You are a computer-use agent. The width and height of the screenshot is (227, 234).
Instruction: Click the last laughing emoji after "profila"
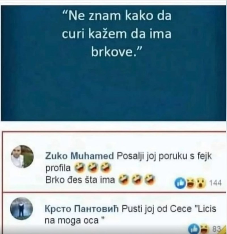pyautogui.click(x=106, y=167)
